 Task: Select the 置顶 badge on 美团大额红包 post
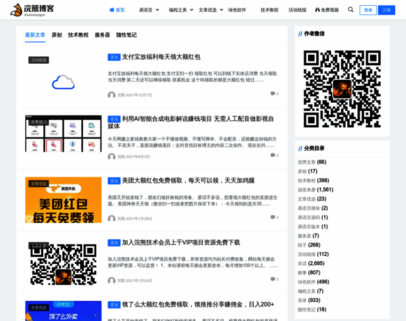pyautogui.click(x=114, y=181)
